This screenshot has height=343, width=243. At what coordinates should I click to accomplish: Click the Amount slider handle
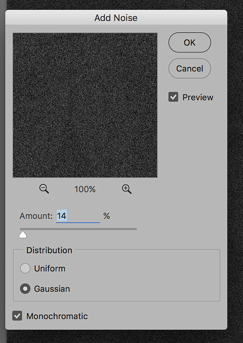(x=23, y=235)
